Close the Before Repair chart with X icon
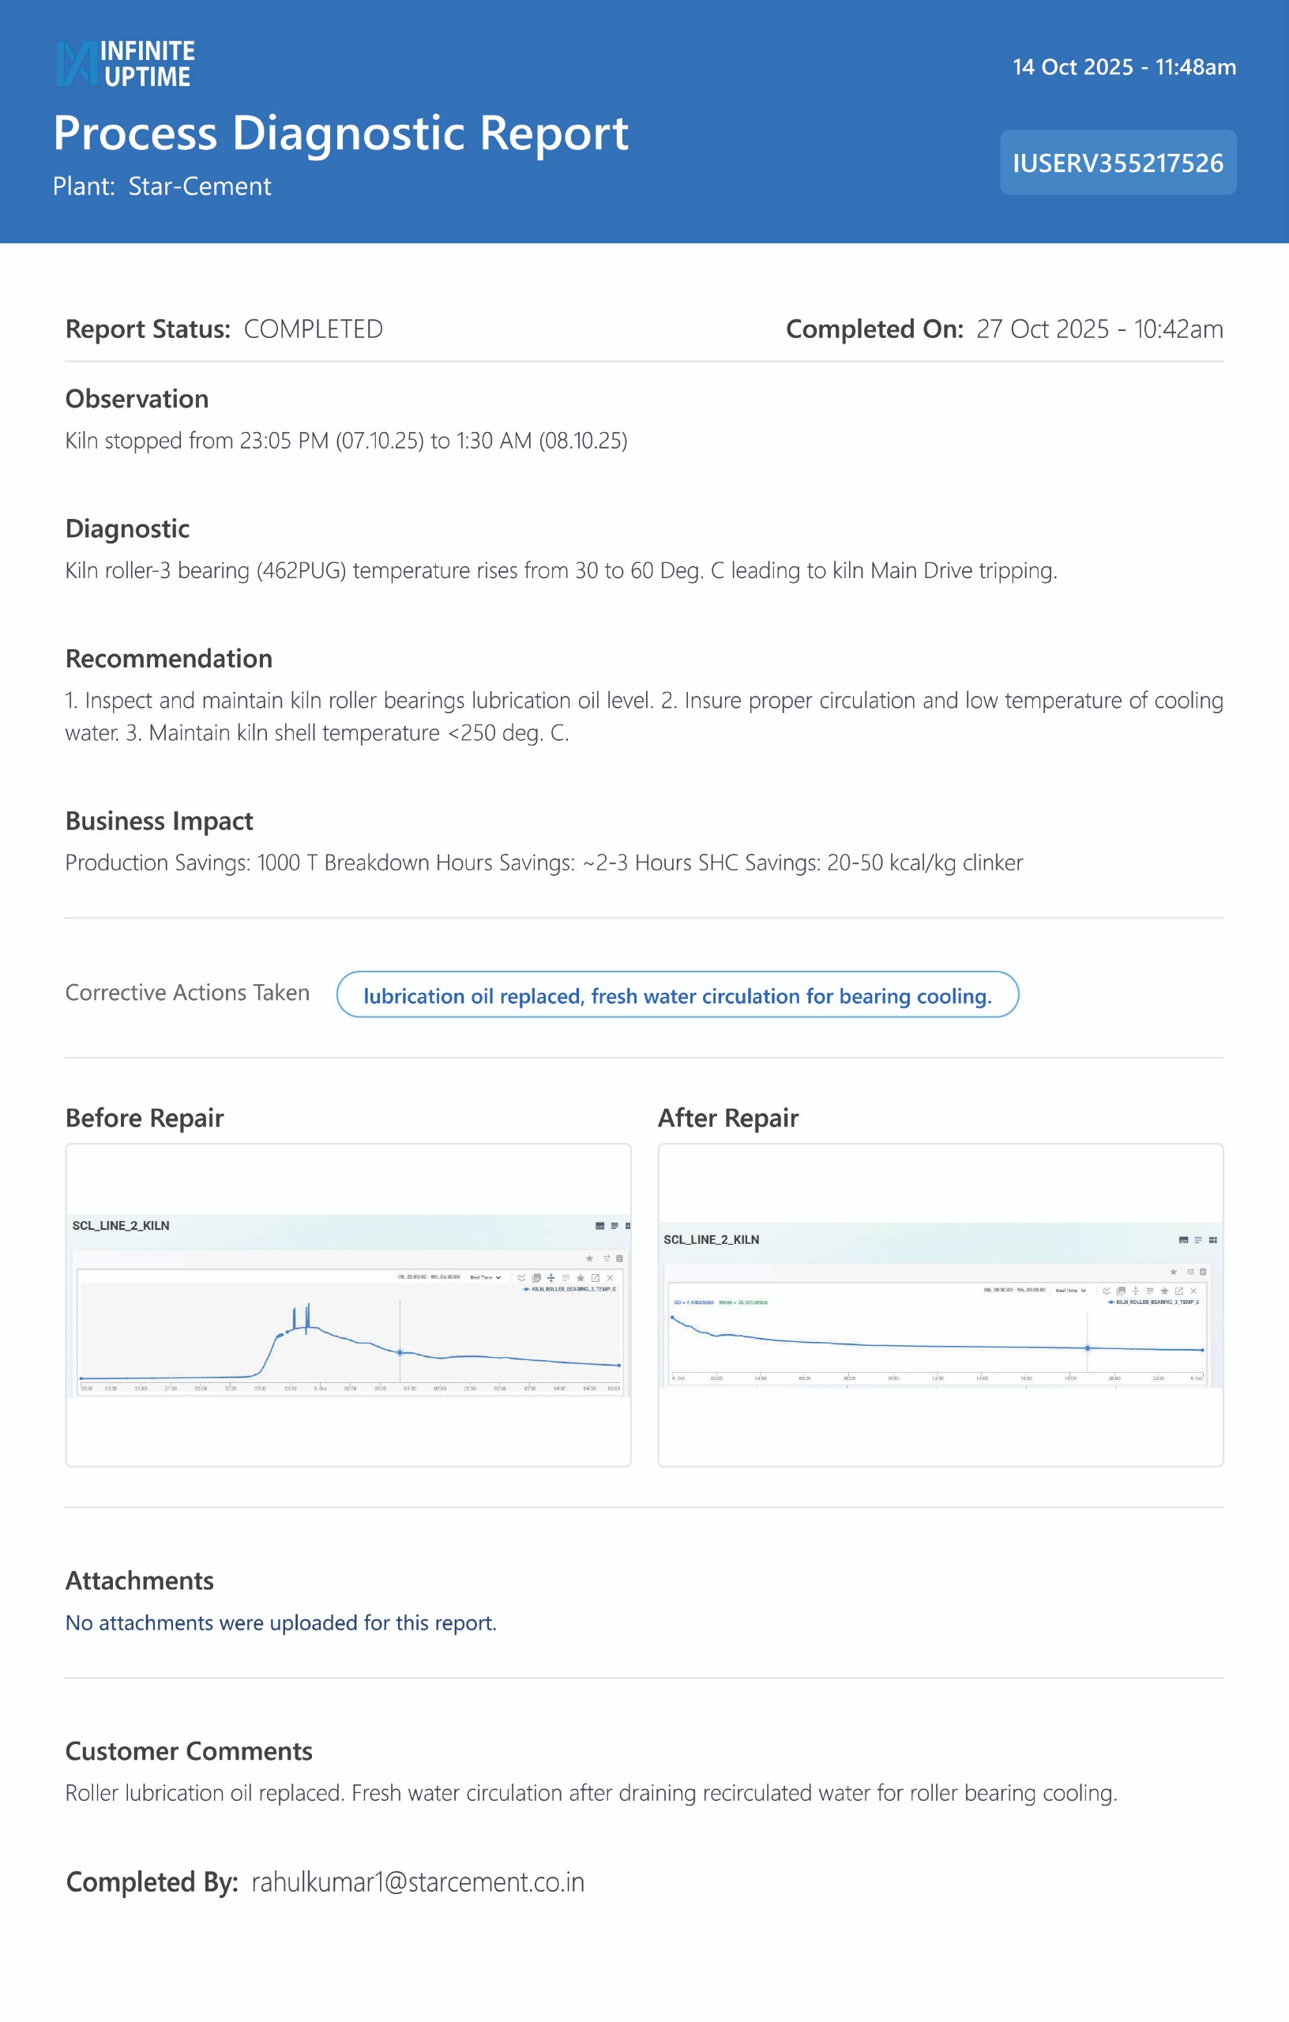 611,1278
